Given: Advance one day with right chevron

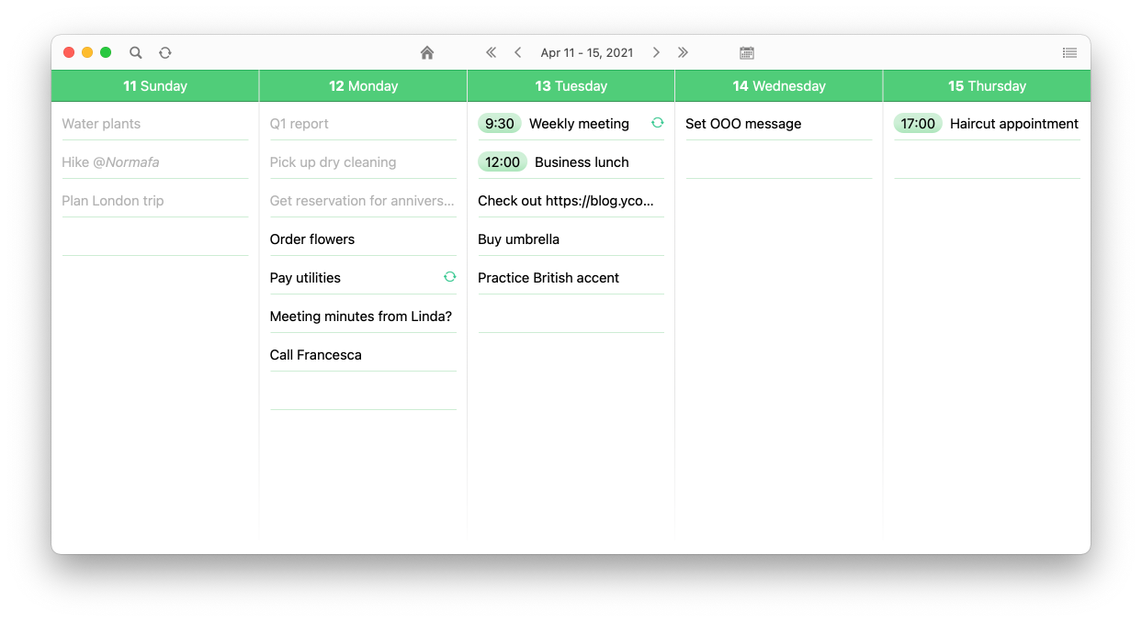Looking at the screenshot, I should coord(656,53).
